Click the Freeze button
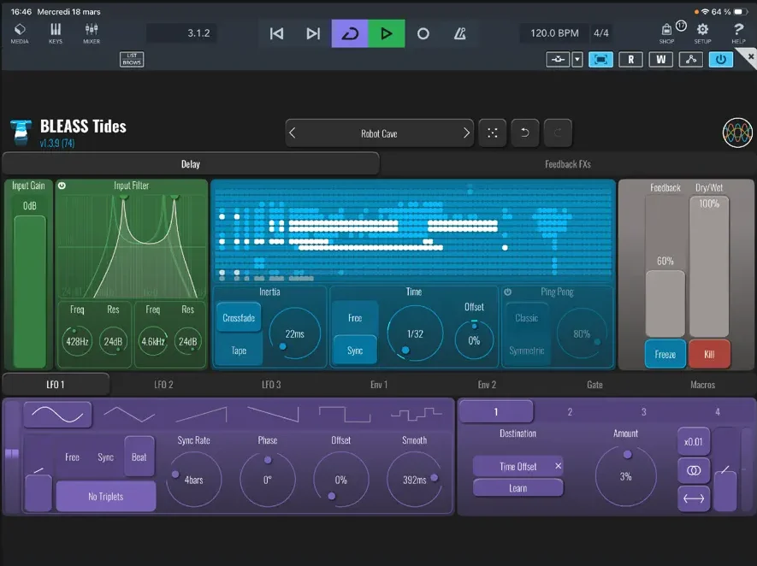Screen dimensions: 757x566 (x=665, y=354)
